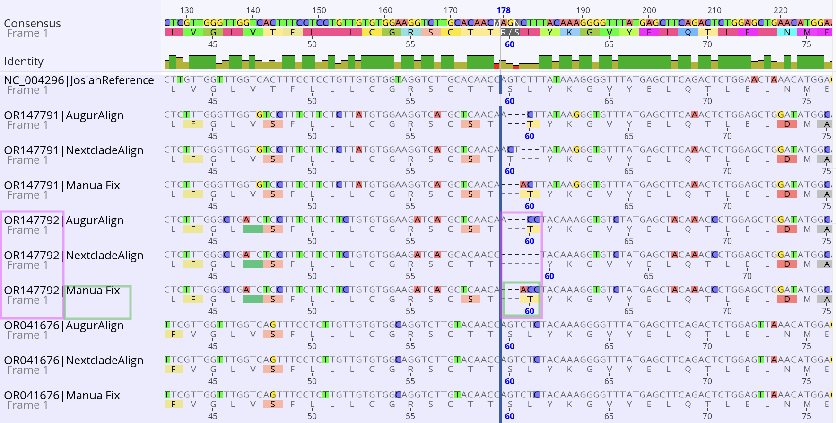Click the OR147791|ManualFix sequence name
This screenshot has height=423, width=836.
coord(62,185)
